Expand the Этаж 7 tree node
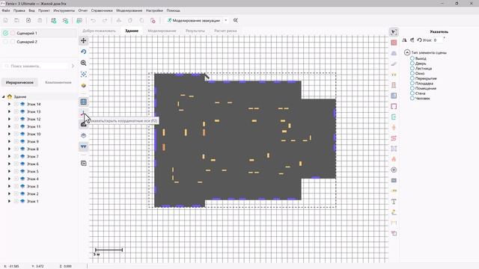Viewport: 479px width, 269px height. pyautogui.click(x=9, y=156)
